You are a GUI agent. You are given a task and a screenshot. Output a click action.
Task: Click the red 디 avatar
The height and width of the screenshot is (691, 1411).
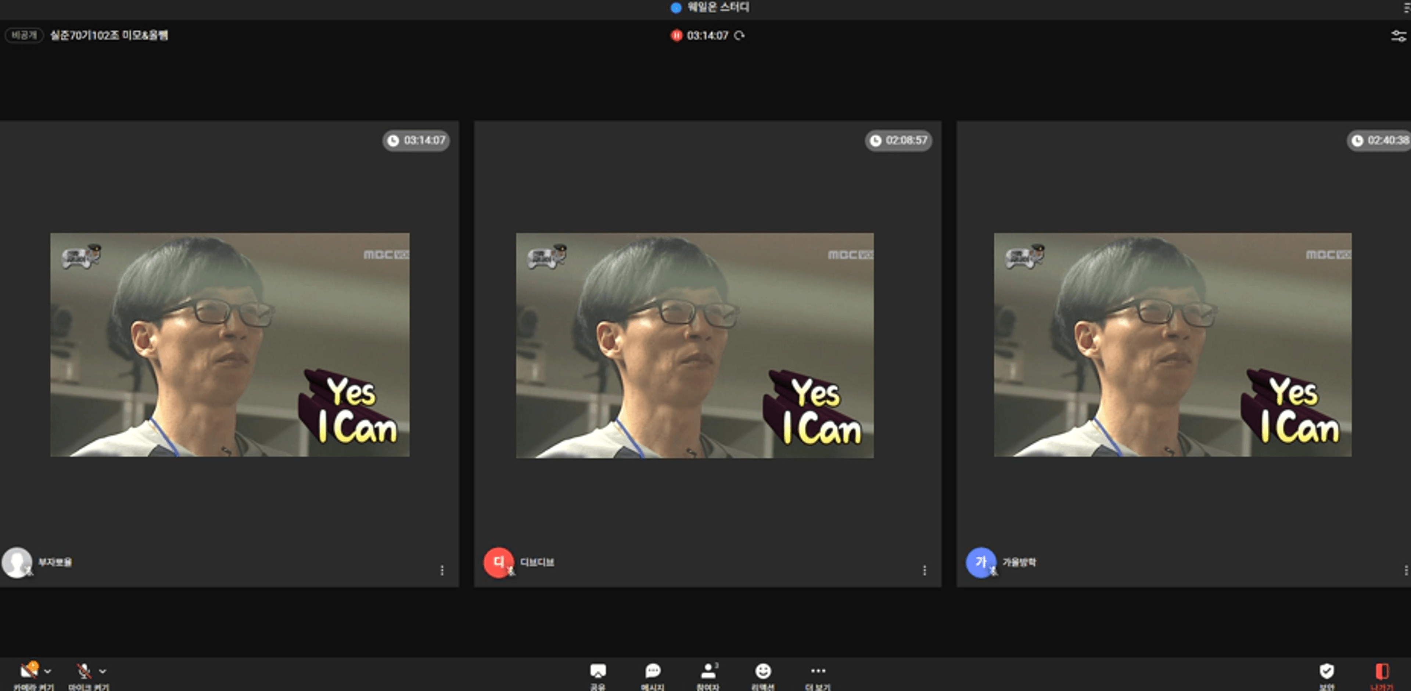click(x=499, y=562)
